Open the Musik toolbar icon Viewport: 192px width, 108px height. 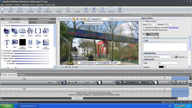[39, 10]
